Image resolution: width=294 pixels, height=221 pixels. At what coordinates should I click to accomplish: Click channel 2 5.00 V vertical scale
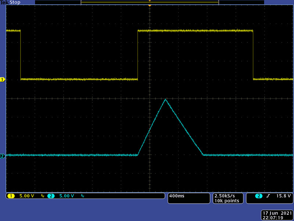tap(67, 196)
